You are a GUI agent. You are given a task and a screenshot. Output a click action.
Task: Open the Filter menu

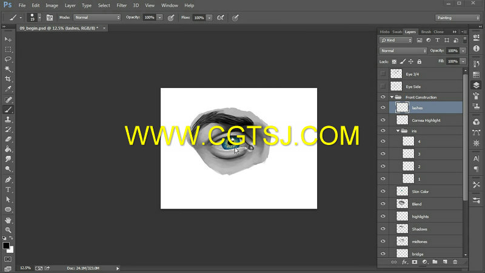click(122, 5)
